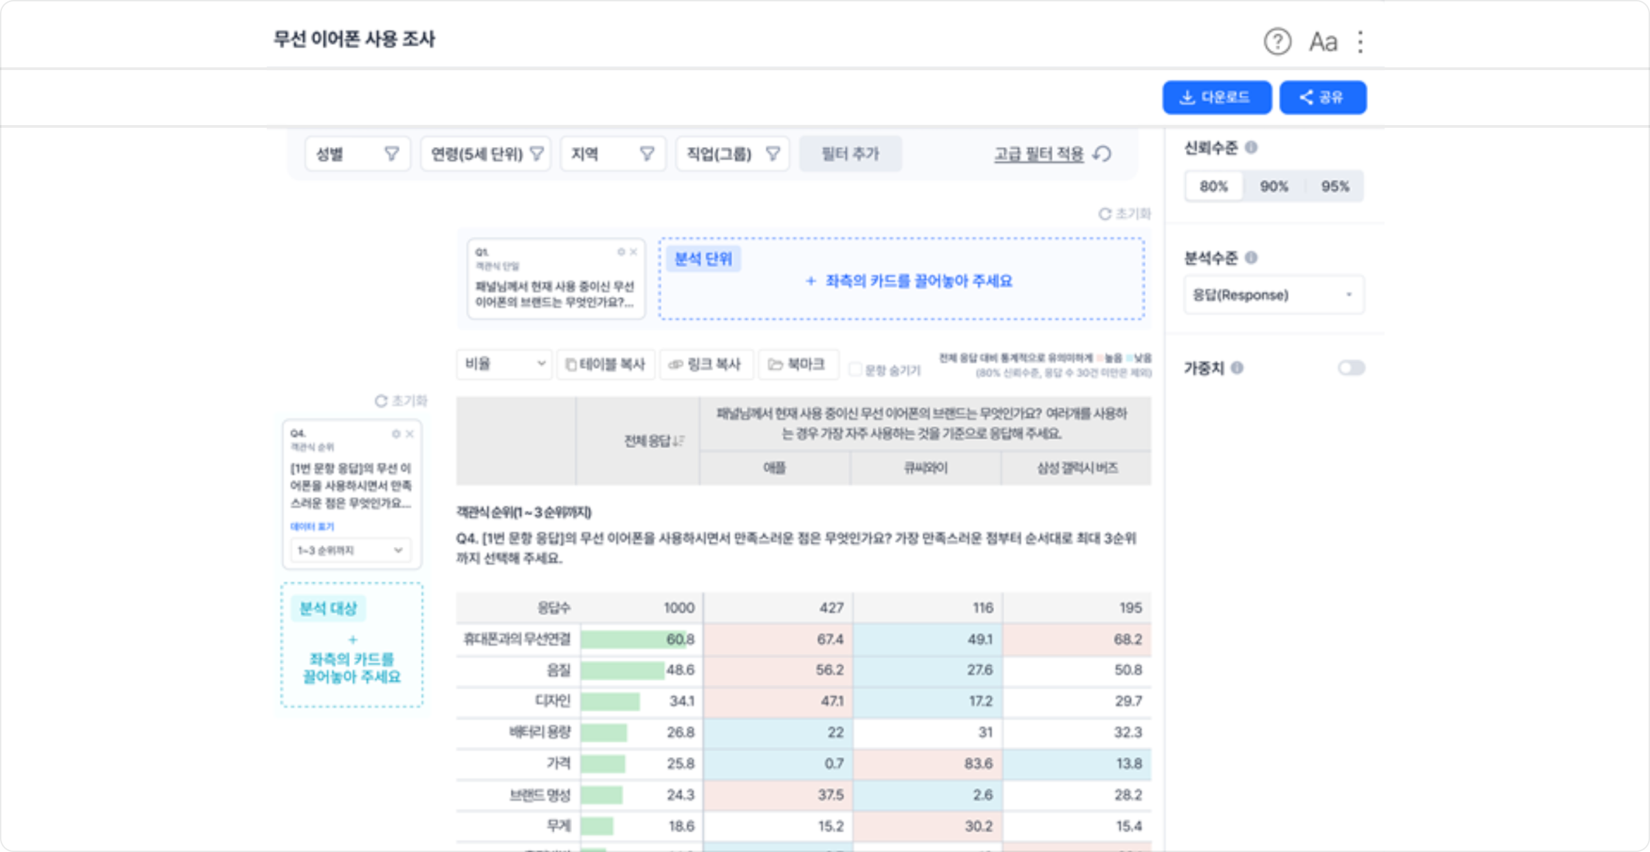Open the help icon in top bar

pos(1277,41)
